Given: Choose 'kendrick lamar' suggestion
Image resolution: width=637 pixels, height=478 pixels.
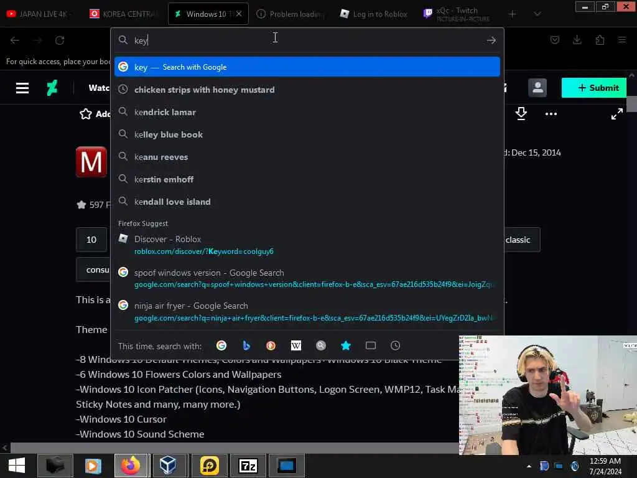Looking at the screenshot, I should (x=307, y=112).
